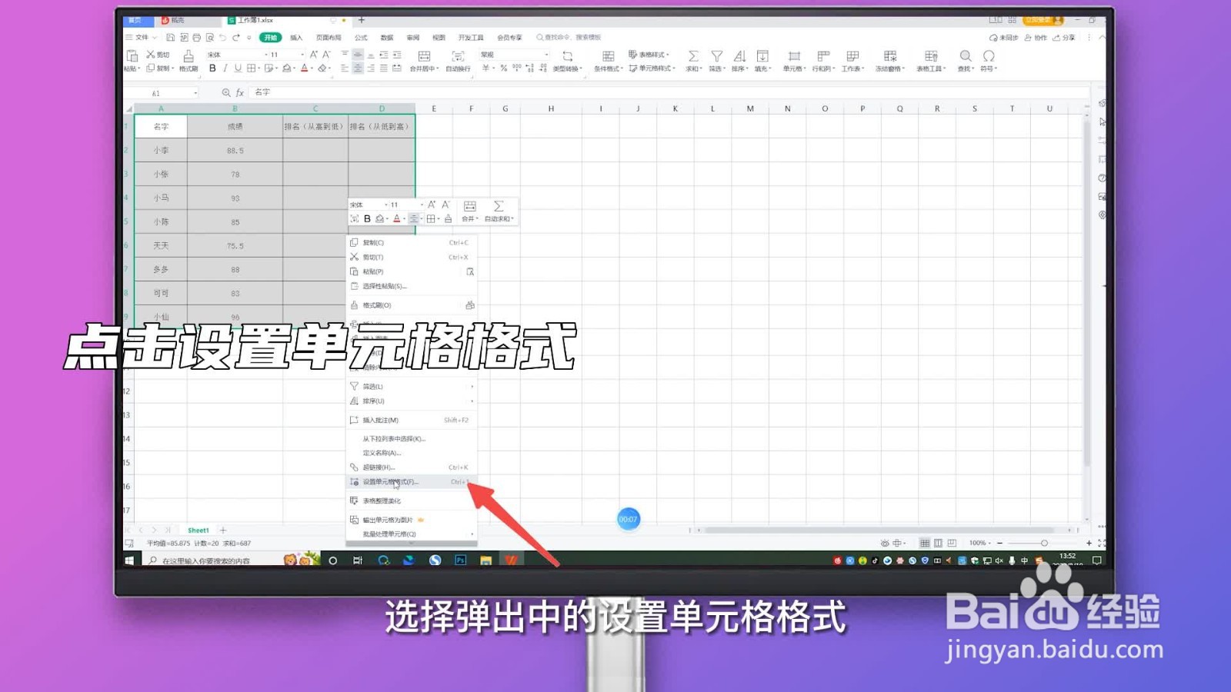Viewport: 1231px width, 692px height.
Task: Click the formula bar input field
Action: 669,92
